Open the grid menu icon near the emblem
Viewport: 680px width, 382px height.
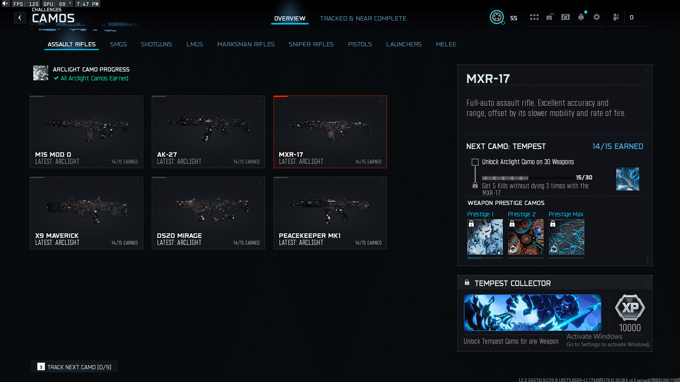[x=534, y=17]
